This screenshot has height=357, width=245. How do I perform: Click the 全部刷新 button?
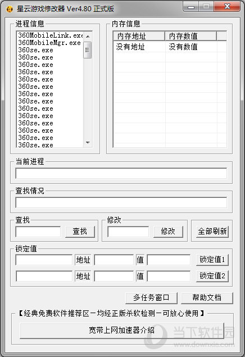pos(212,232)
